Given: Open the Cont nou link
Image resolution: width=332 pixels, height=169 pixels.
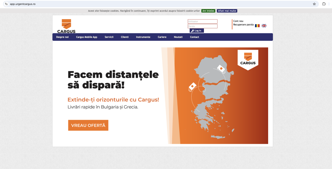Looking at the screenshot, I should (238, 21).
